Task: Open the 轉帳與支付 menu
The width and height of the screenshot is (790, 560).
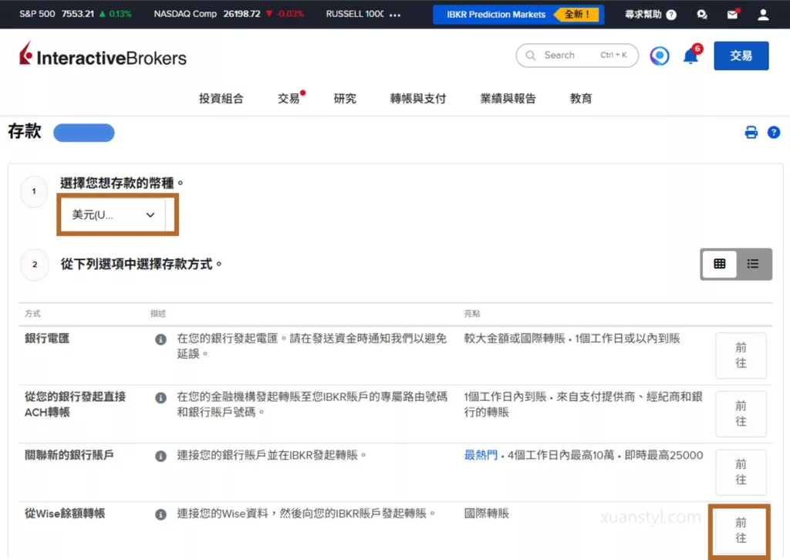Action: pyautogui.click(x=417, y=98)
